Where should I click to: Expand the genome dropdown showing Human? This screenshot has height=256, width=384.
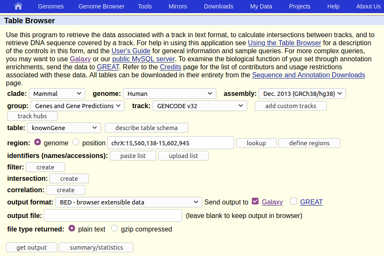(x=169, y=94)
